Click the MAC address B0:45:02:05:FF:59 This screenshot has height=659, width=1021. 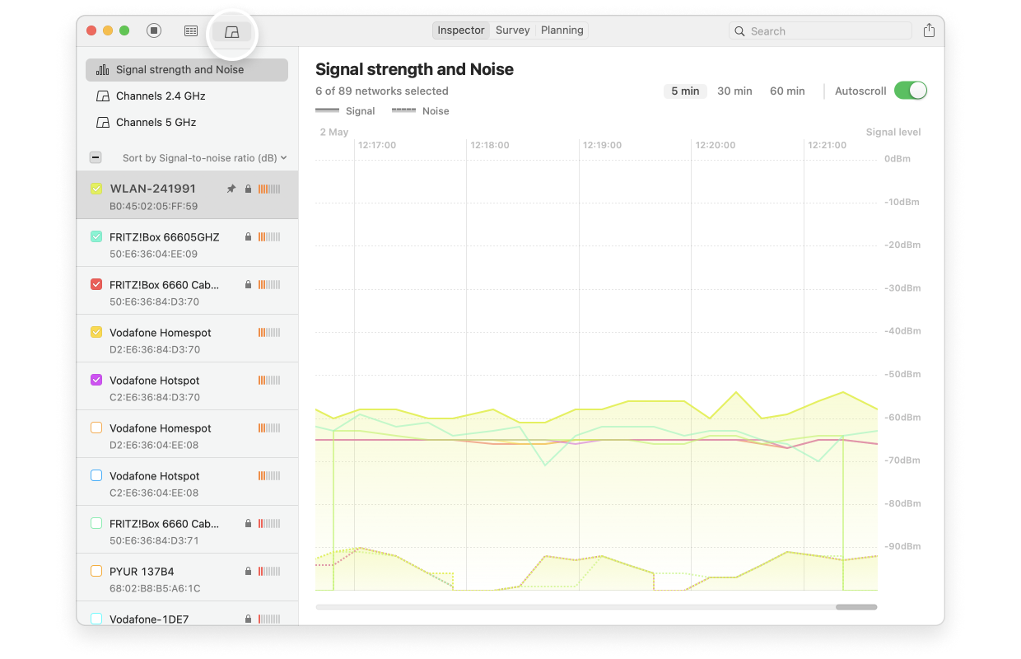pyautogui.click(x=154, y=206)
